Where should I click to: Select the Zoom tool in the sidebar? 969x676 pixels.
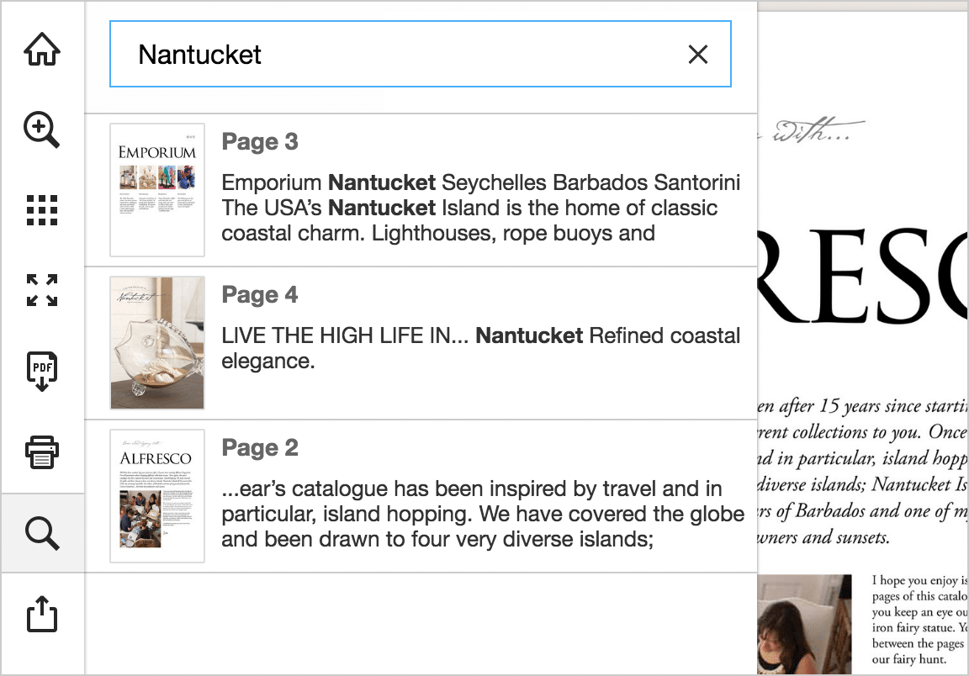pos(42,130)
